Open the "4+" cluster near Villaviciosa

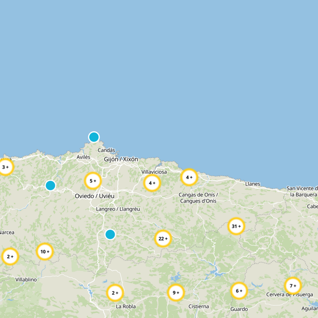pos(151,182)
